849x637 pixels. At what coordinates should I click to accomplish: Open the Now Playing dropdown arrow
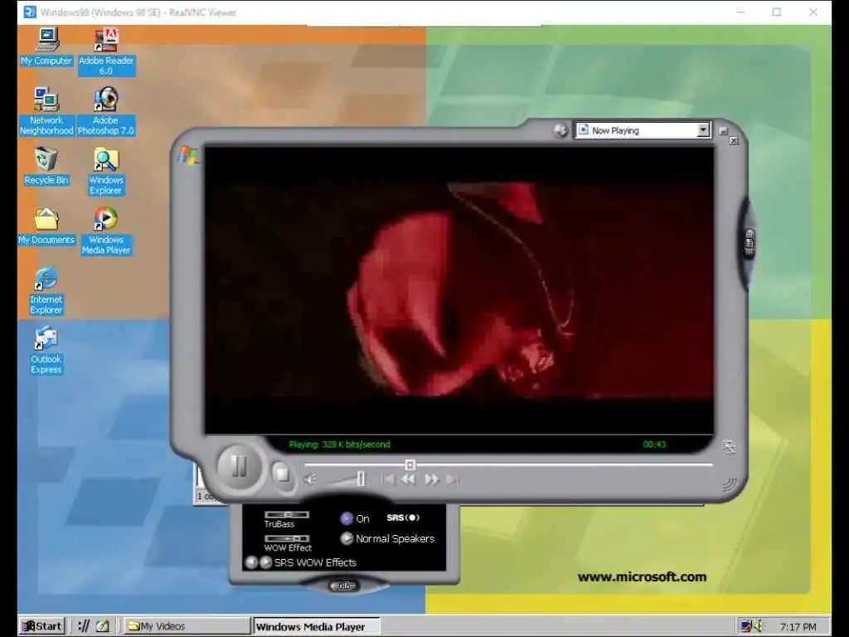tap(703, 130)
